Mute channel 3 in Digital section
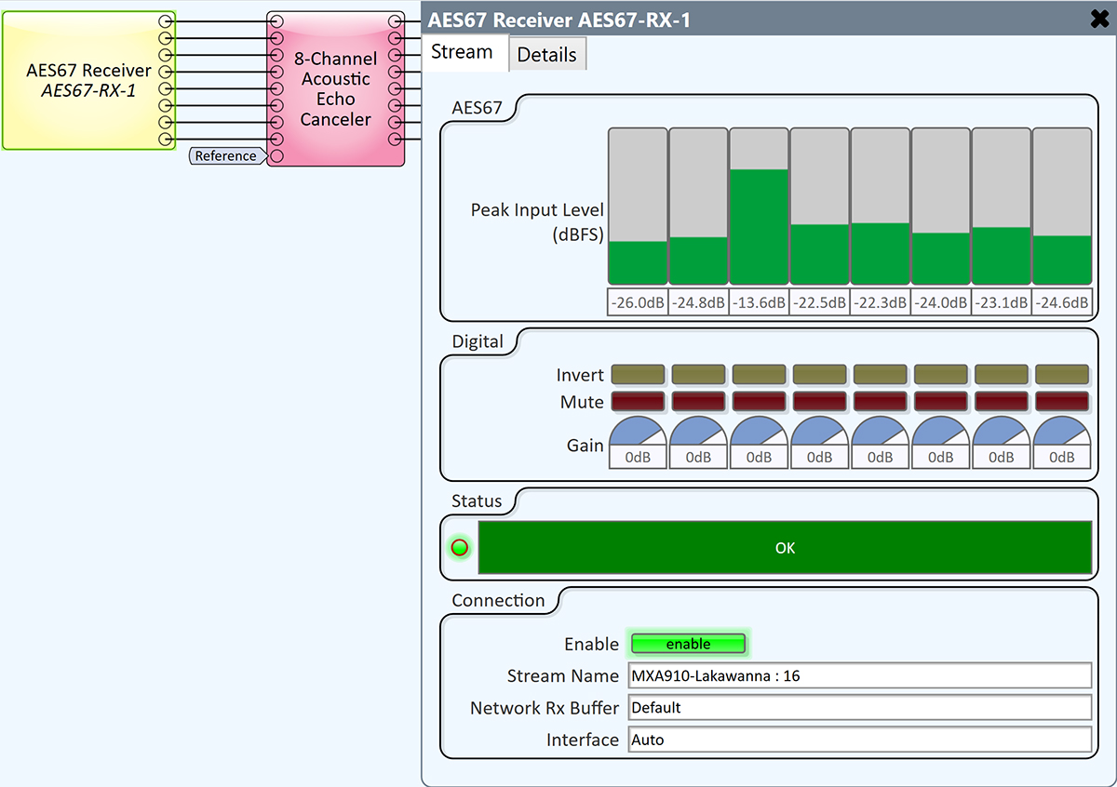Image resolution: width=1117 pixels, height=787 pixels. tap(759, 402)
